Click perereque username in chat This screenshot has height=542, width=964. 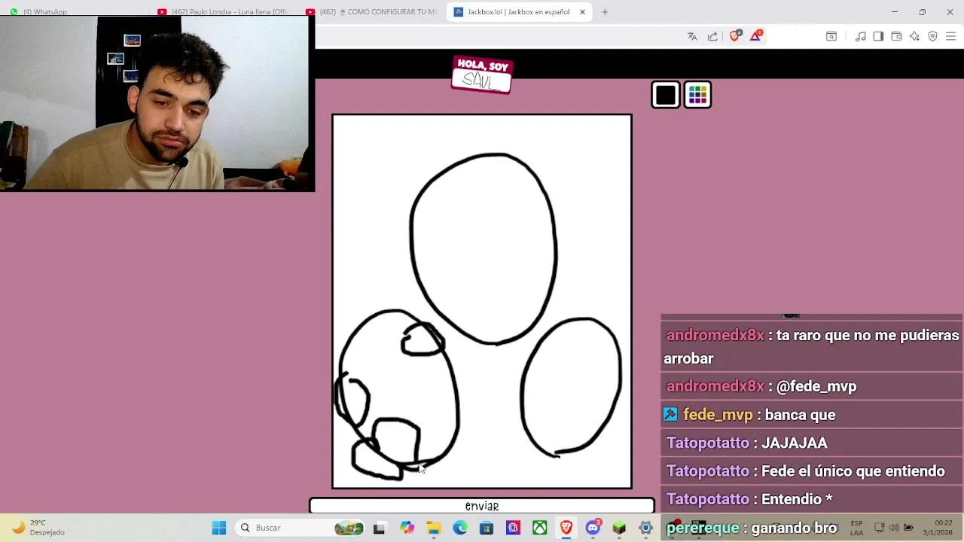(703, 528)
